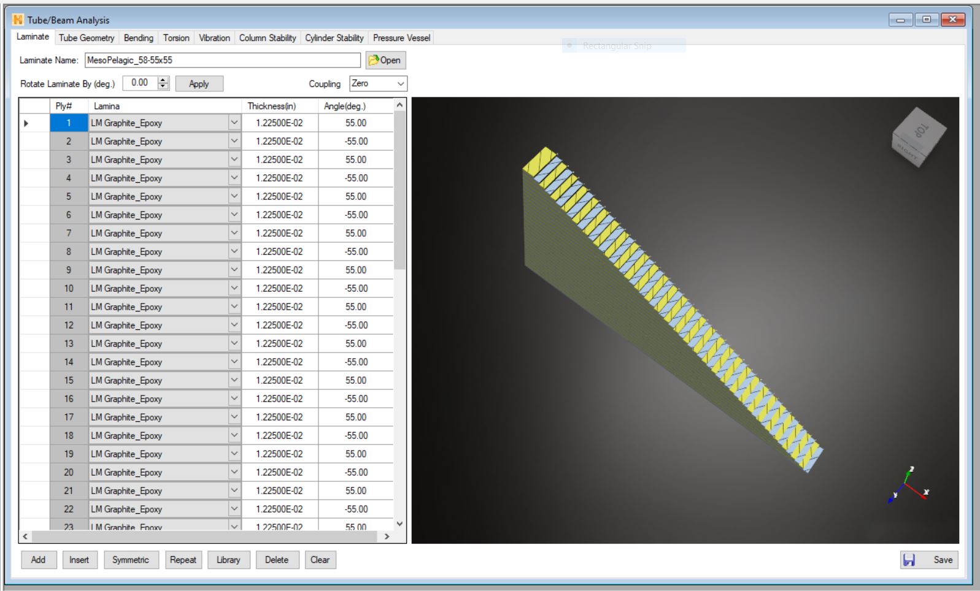Click the Ply# column header

pyautogui.click(x=69, y=106)
